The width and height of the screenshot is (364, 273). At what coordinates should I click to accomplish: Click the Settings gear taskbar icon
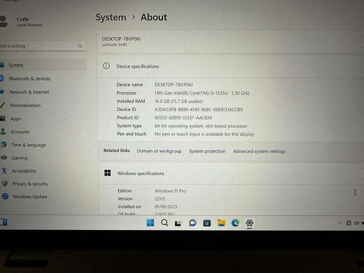(249, 223)
